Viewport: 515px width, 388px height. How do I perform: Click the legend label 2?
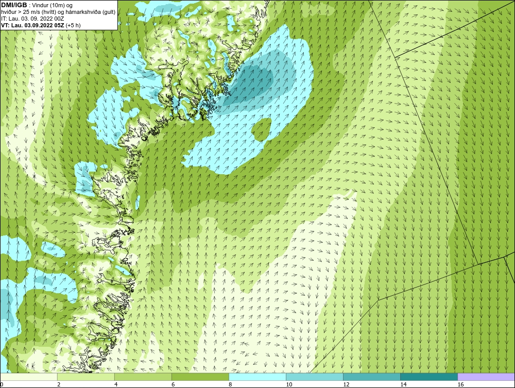click(59, 384)
